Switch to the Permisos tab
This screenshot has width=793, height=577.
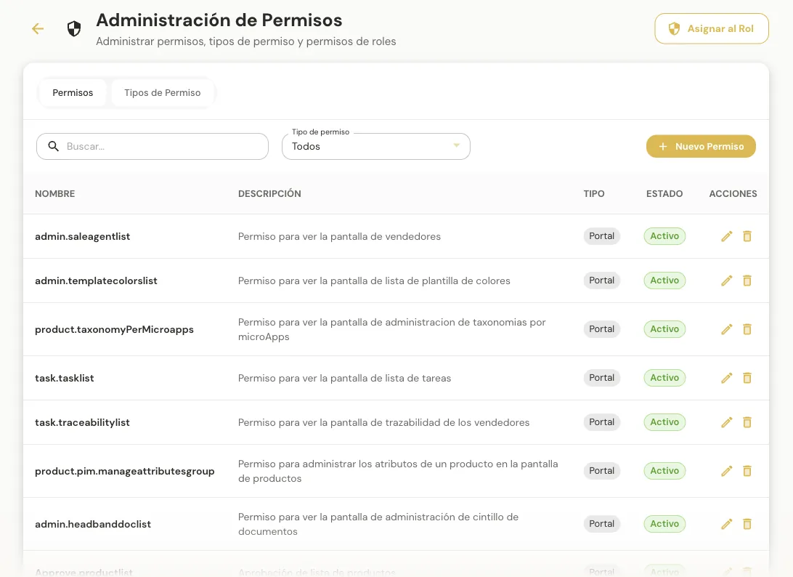[x=73, y=92]
